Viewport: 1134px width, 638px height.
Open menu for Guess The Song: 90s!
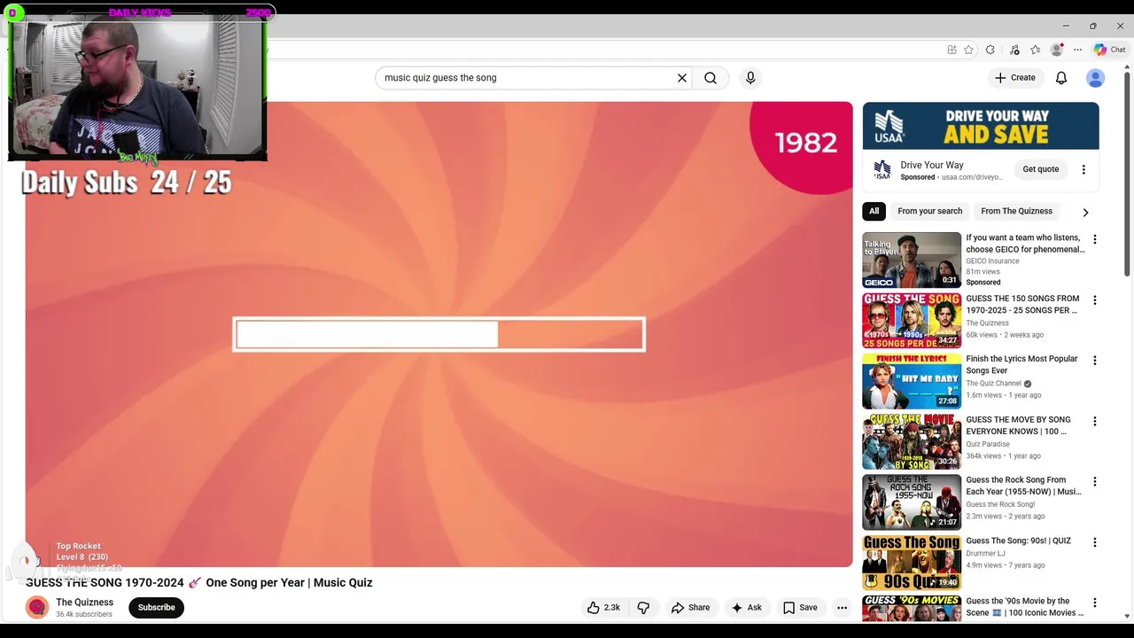1095,542
